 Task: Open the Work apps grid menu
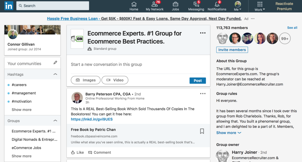[x=260, y=6]
